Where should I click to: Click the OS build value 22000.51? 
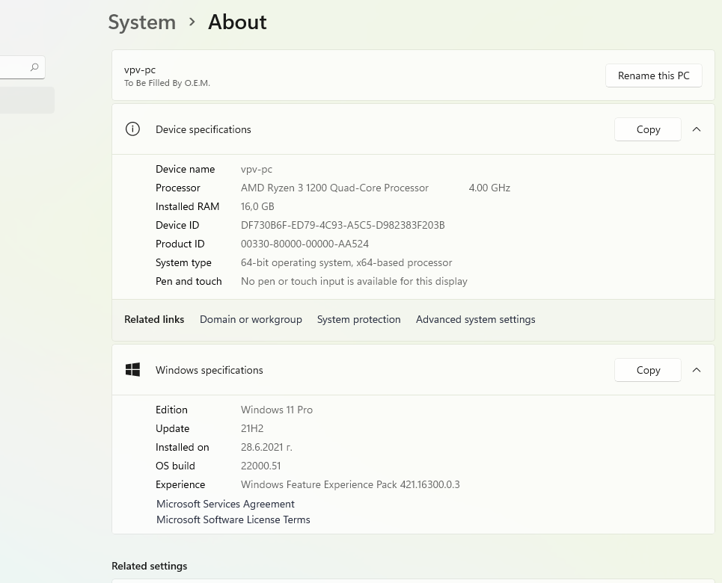pyautogui.click(x=260, y=466)
